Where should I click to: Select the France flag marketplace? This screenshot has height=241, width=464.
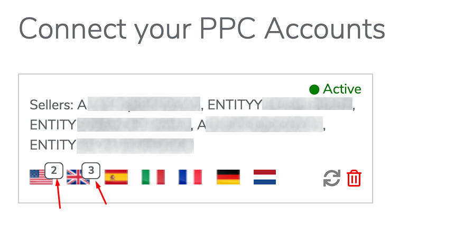click(x=190, y=177)
